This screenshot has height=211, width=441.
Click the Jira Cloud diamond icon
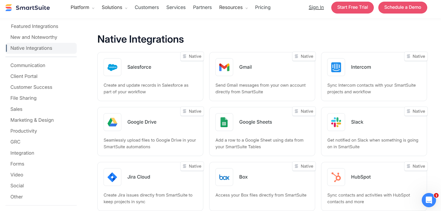coord(112,177)
